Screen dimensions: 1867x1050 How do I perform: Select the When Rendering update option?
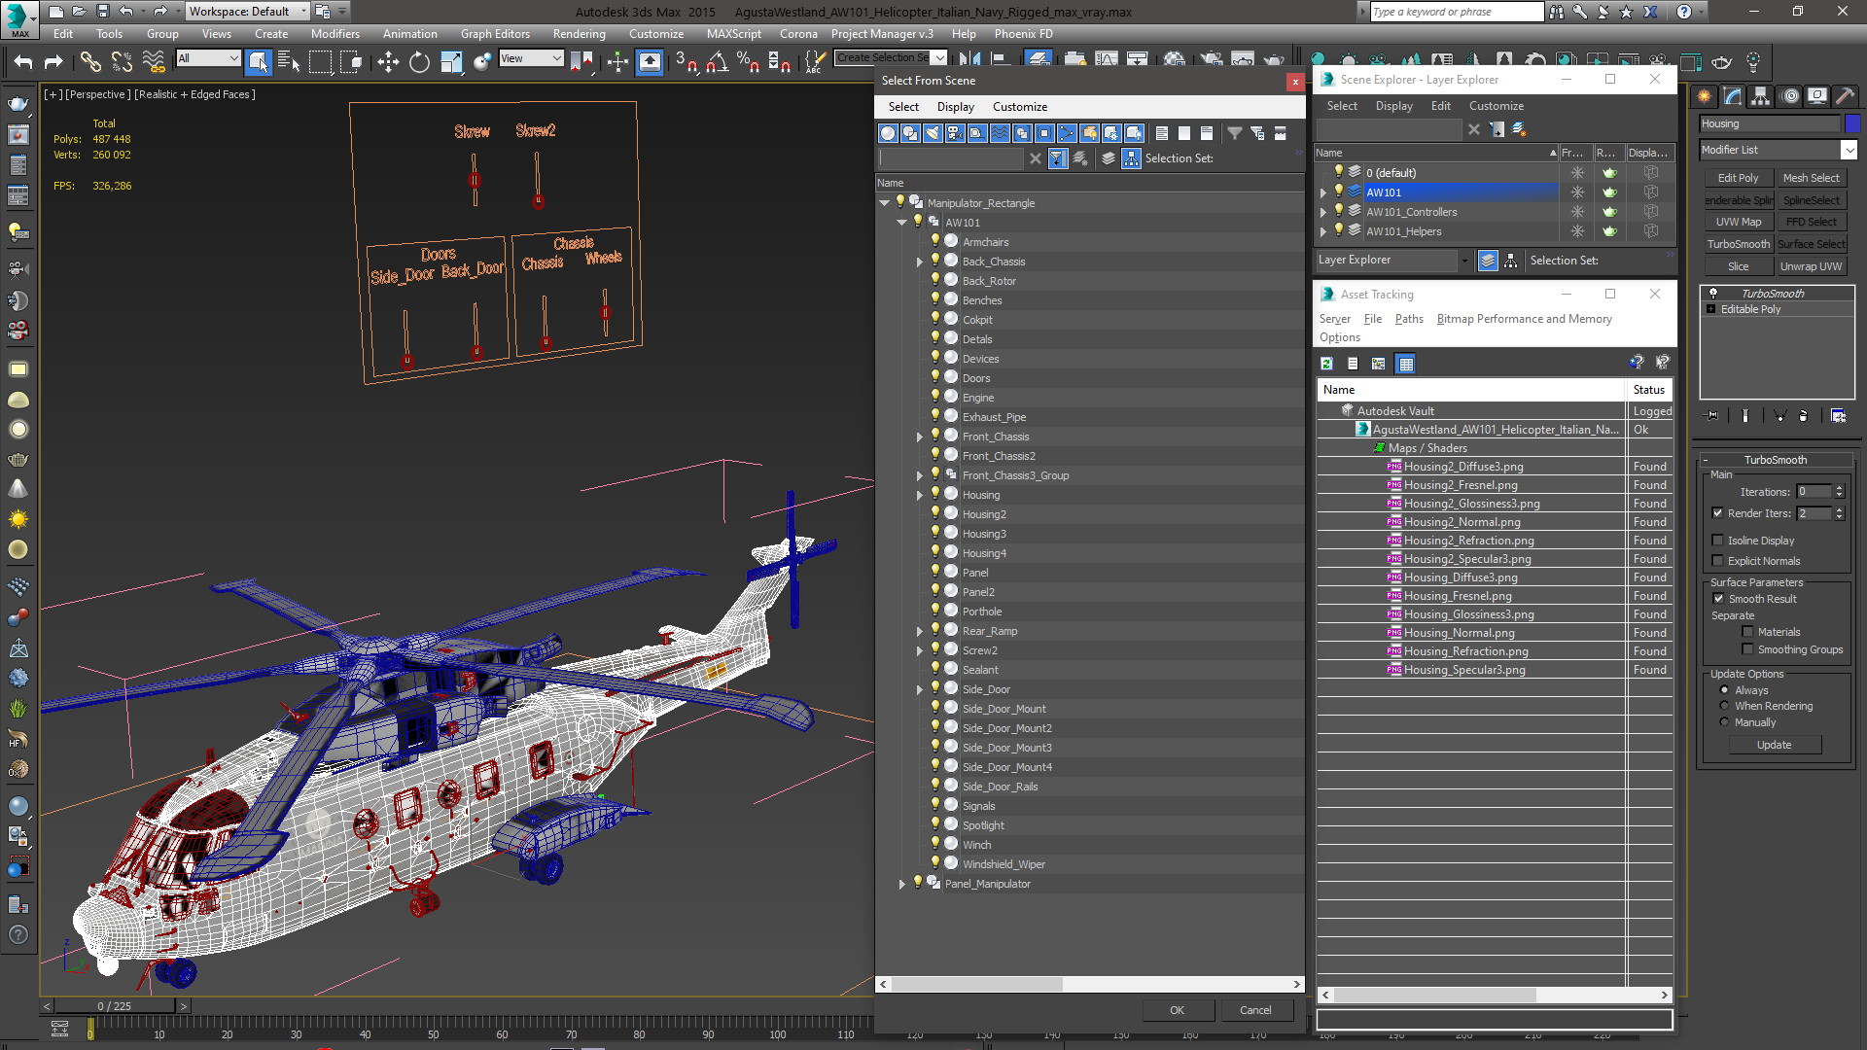pos(1725,706)
